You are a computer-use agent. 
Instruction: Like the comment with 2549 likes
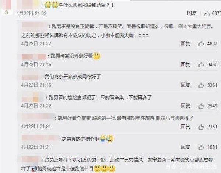201,106
